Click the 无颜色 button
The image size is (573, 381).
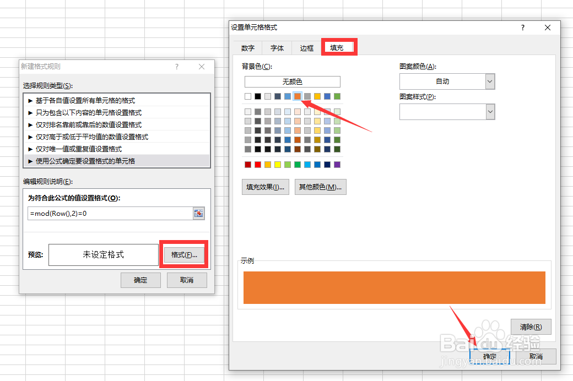[x=291, y=81]
